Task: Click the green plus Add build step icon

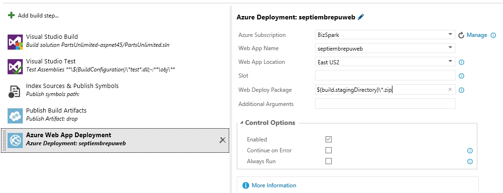Action: [x=11, y=15]
